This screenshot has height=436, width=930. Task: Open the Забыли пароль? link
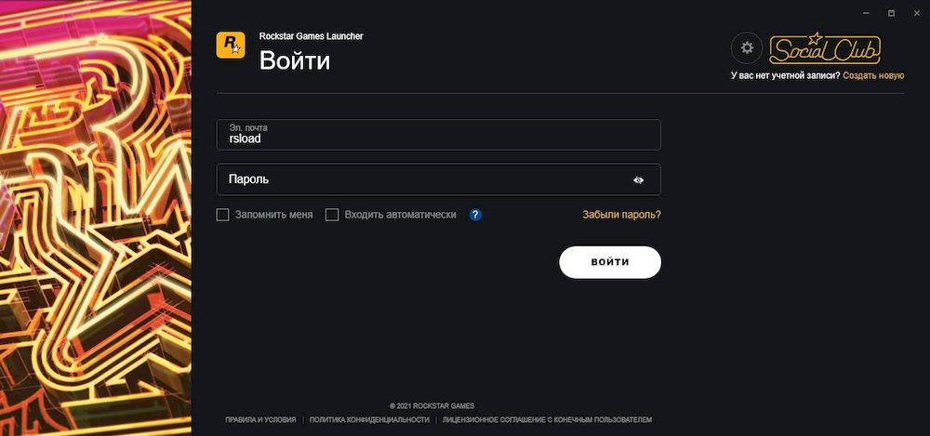[621, 215]
